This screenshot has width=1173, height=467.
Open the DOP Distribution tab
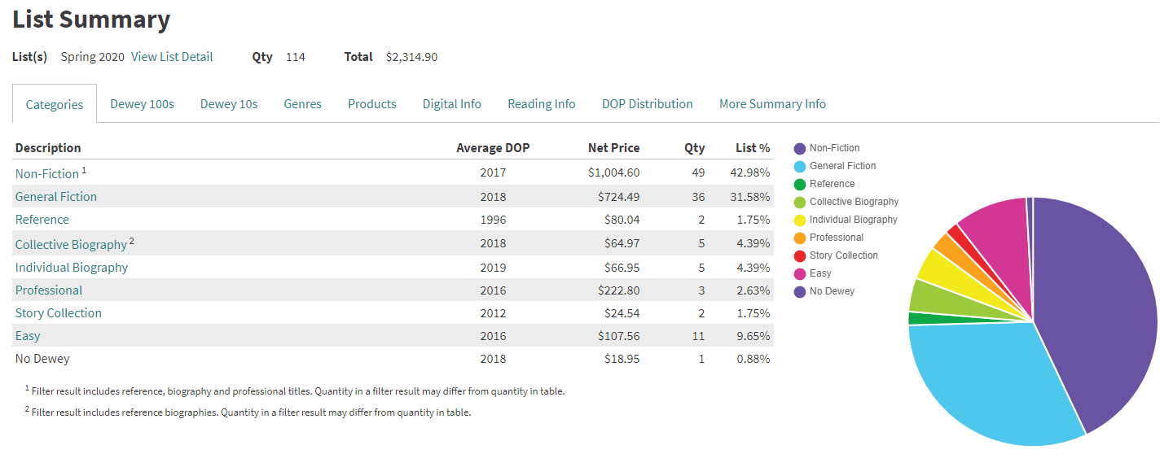pyautogui.click(x=647, y=104)
